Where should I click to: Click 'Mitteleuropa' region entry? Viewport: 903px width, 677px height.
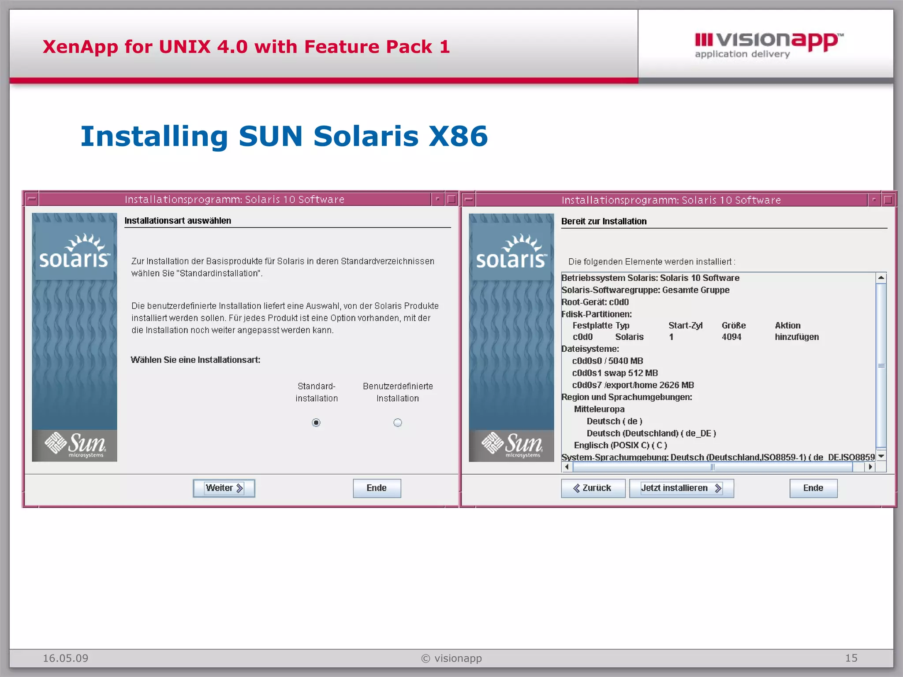[x=599, y=409]
